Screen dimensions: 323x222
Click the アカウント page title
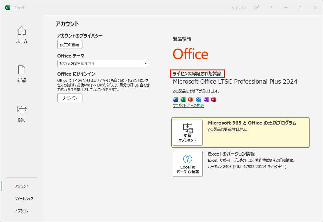pos(67,24)
